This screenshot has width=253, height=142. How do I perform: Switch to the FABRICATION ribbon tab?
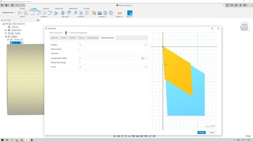(x=73, y=9)
